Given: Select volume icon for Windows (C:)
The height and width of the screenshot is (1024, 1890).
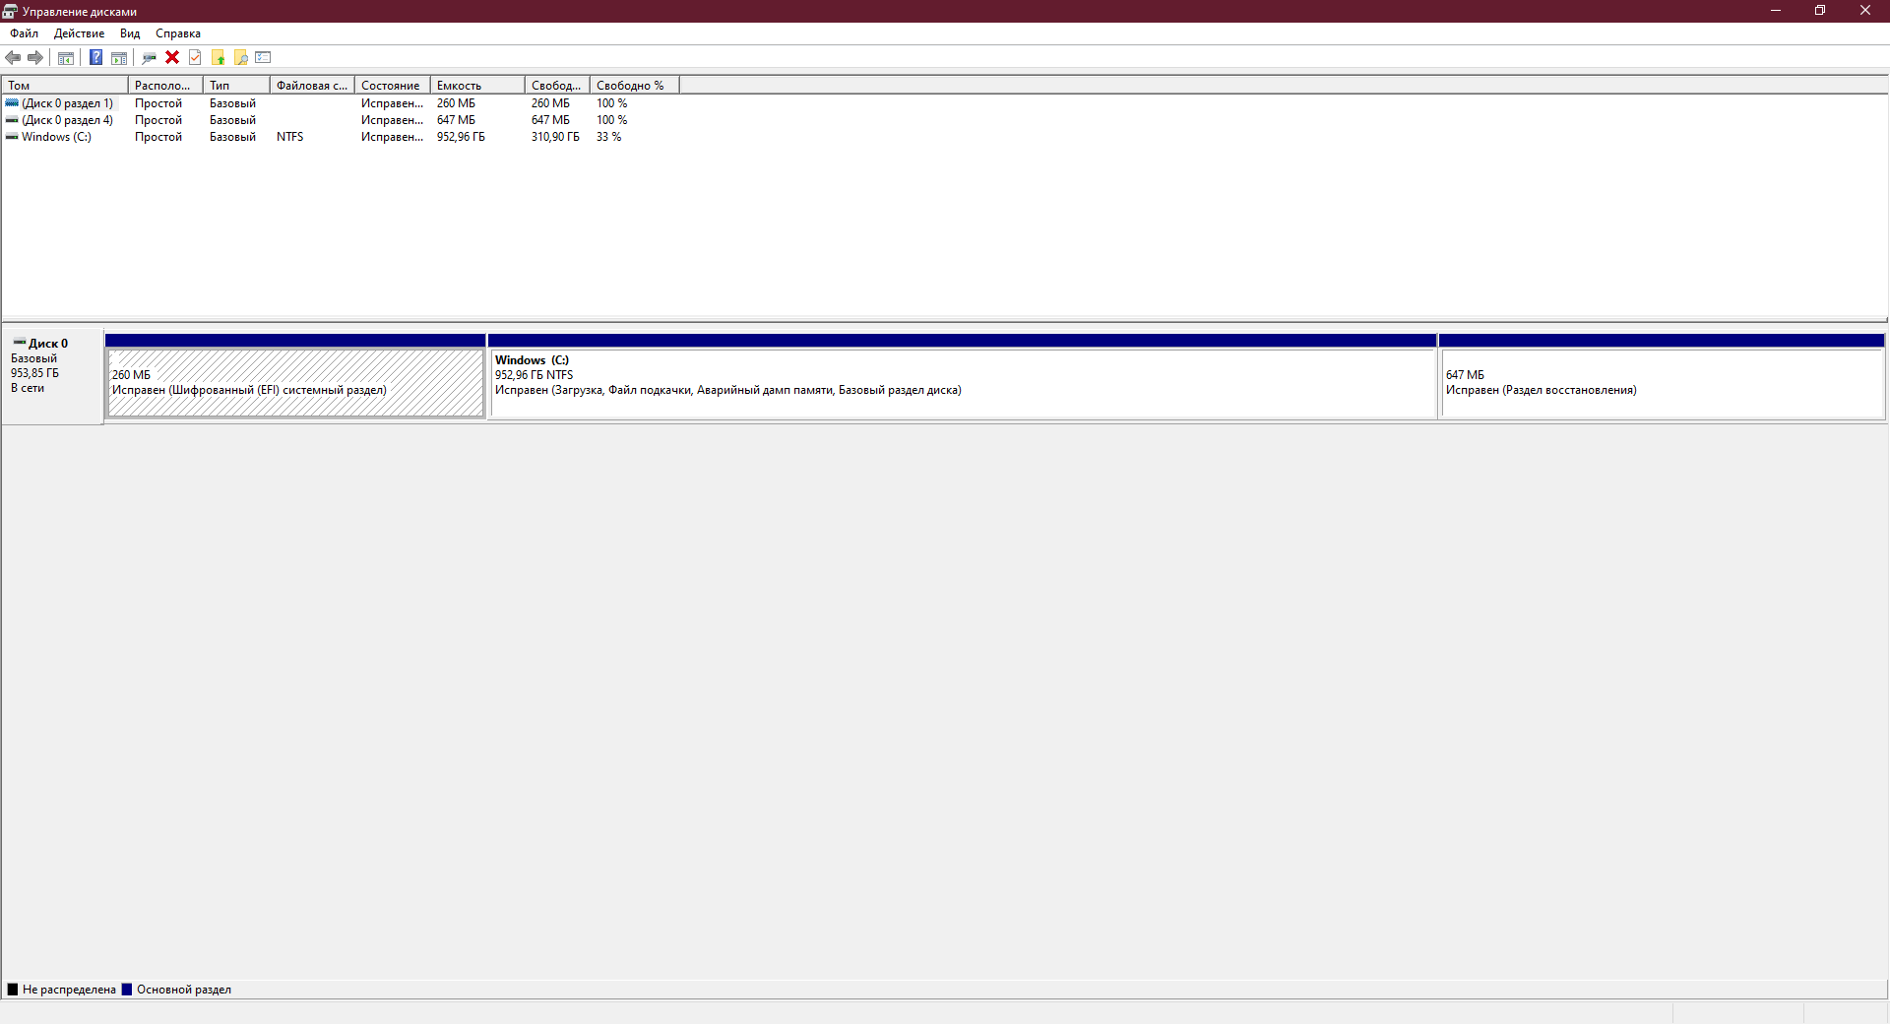Looking at the screenshot, I should [x=12, y=136].
